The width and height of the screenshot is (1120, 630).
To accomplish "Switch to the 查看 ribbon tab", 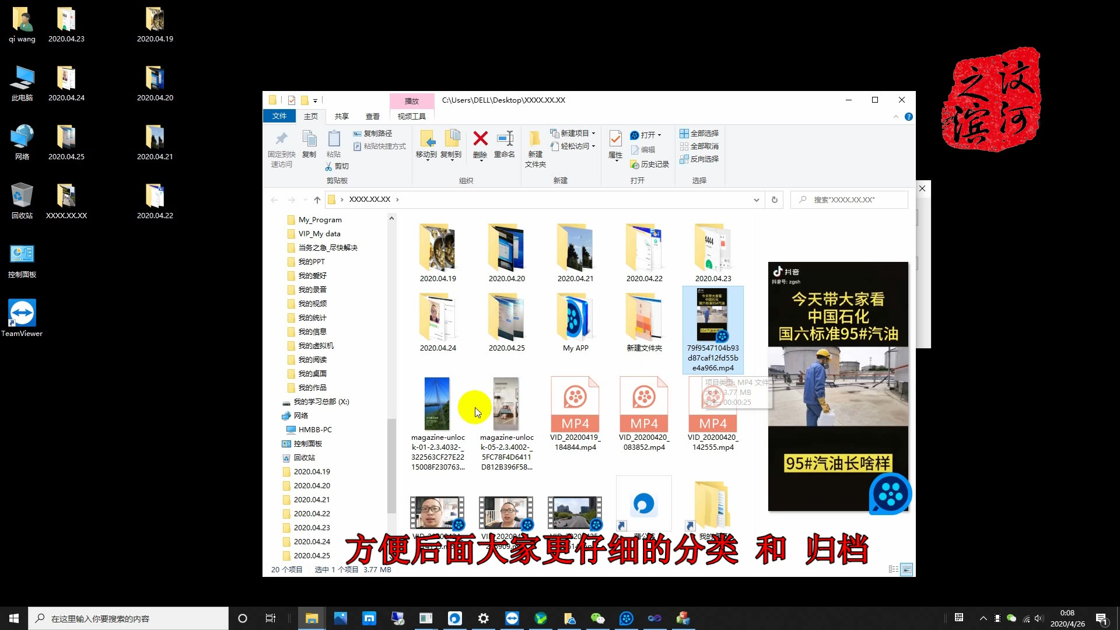I will pos(372,116).
